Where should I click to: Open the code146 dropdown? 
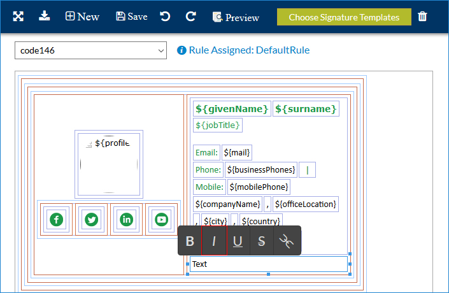pyautogui.click(x=90, y=50)
